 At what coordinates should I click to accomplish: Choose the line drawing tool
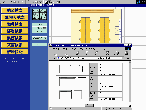click(x=41, y=11)
